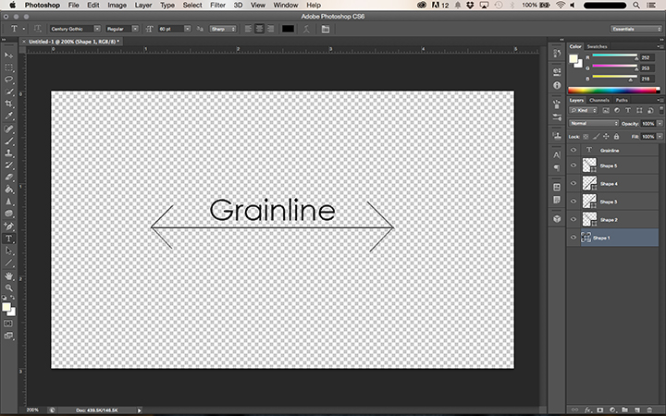Open the Century Gothic font family dropdown

tap(97, 29)
